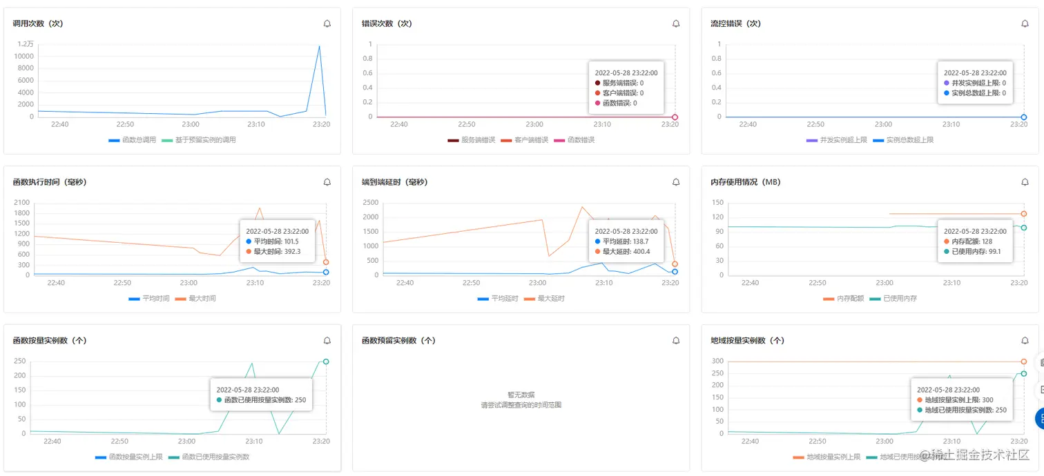Select the blue 平均时间 endpoint marker
This screenshot has width=1044, height=476.
[x=326, y=272]
